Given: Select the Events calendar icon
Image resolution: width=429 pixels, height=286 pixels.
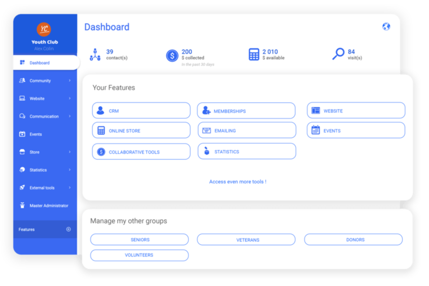Looking at the screenshot, I should click(315, 130).
